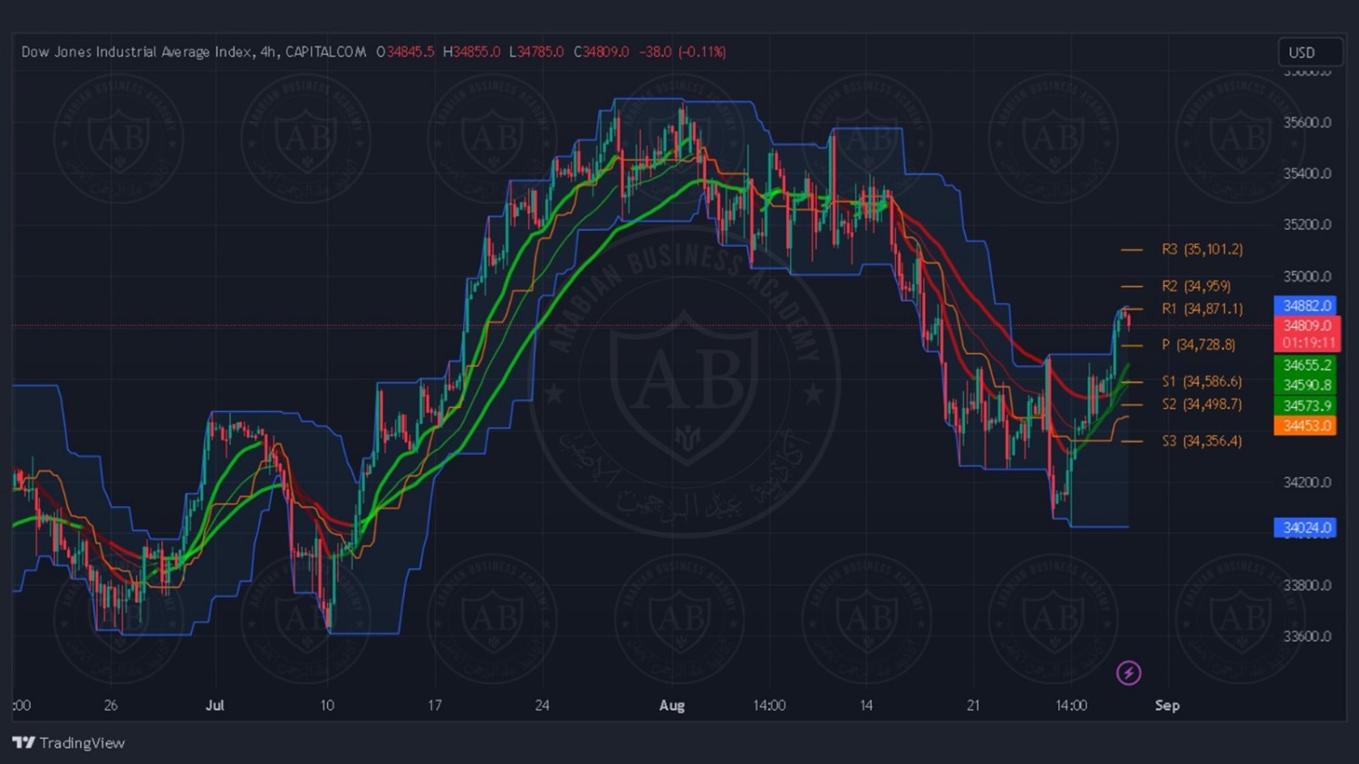This screenshot has width=1359, height=764.
Task: Click the 35200.0 price axis label
Action: pos(1307,224)
